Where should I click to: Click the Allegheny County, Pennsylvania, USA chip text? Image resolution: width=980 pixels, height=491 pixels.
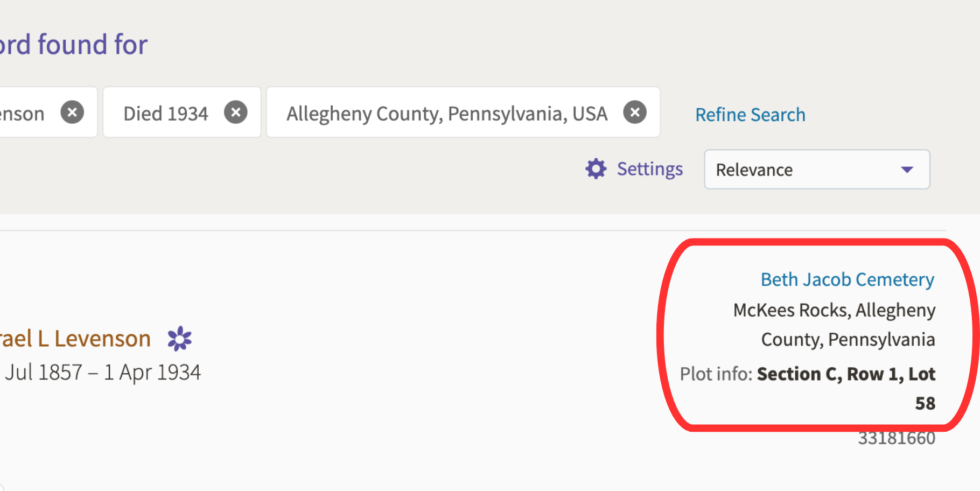[x=446, y=114]
